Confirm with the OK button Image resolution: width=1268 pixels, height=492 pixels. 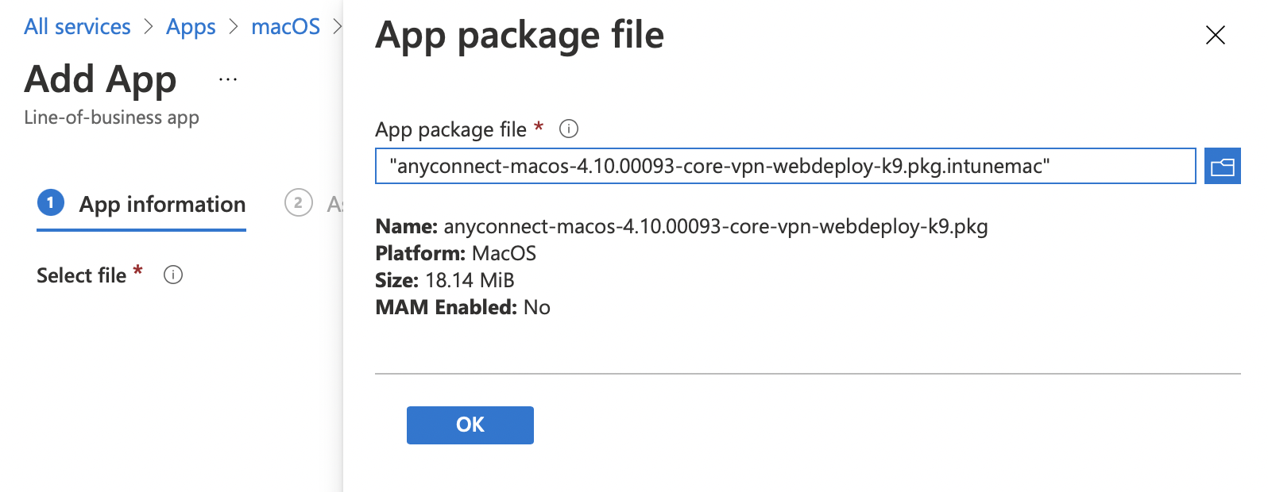pyautogui.click(x=470, y=425)
